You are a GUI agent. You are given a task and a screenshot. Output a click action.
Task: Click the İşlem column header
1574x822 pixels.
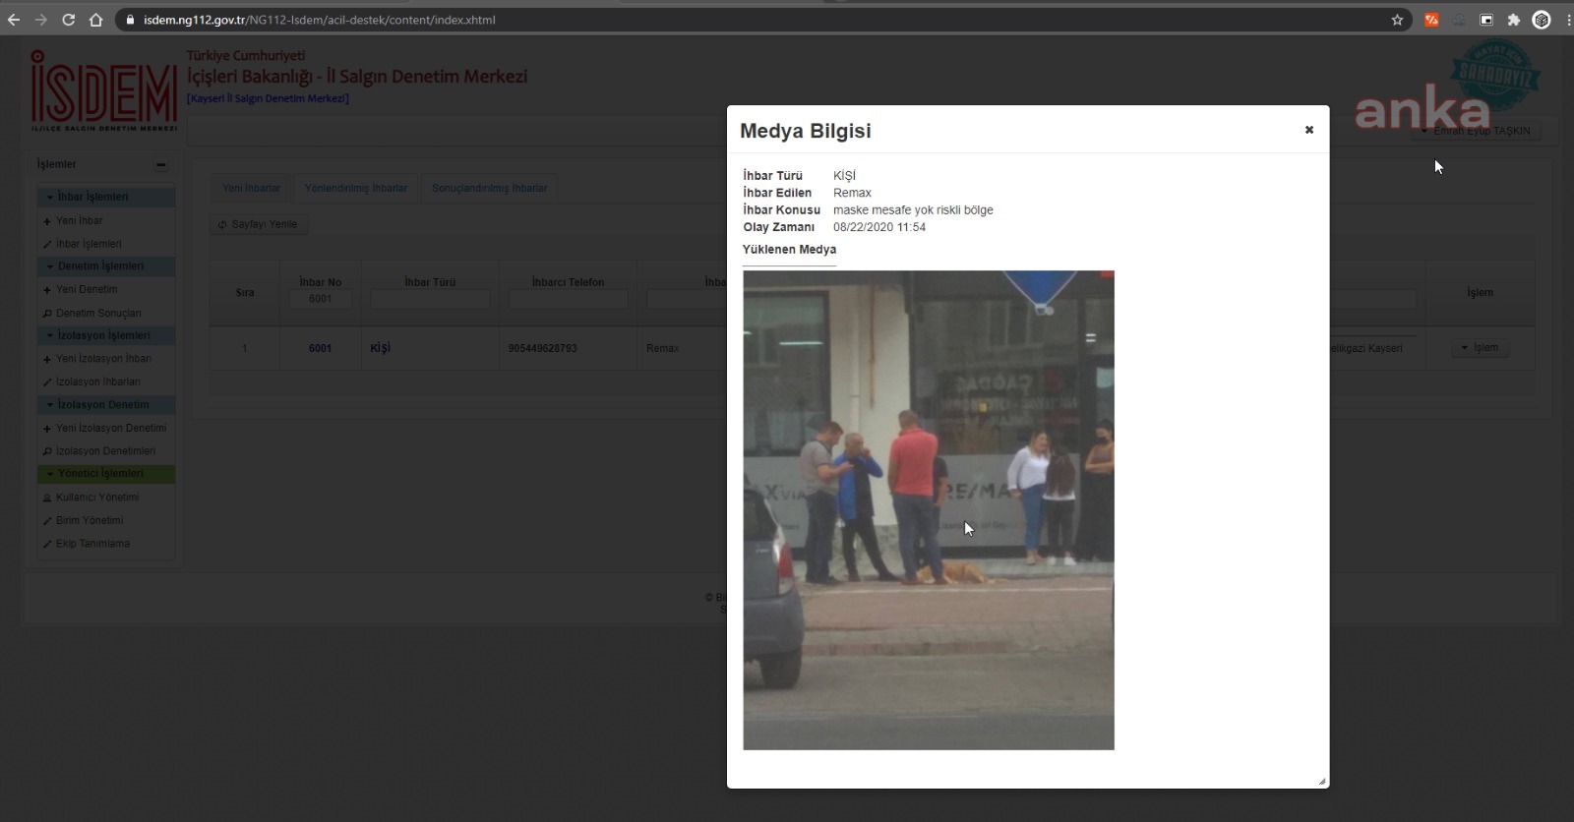(x=1480, y=293)
